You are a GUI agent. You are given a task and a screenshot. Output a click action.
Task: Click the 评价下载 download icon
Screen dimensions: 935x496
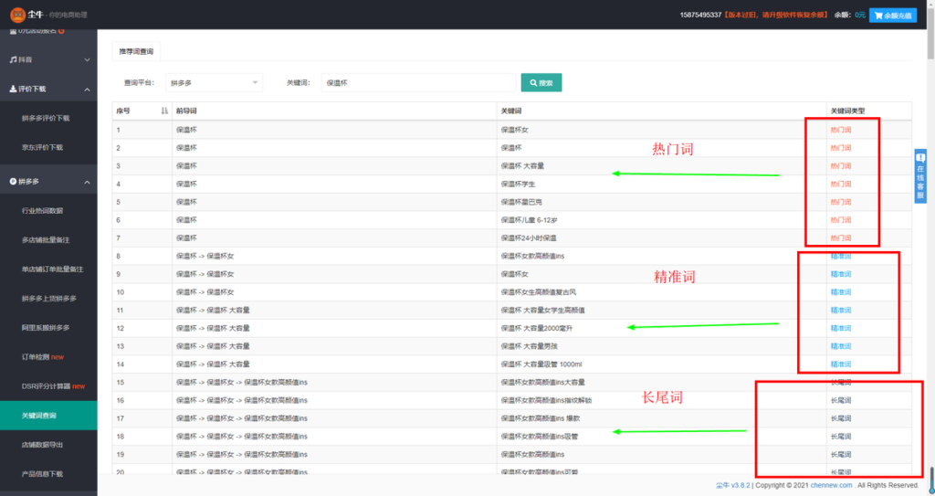pyautogui.click(x=13, y=89)
